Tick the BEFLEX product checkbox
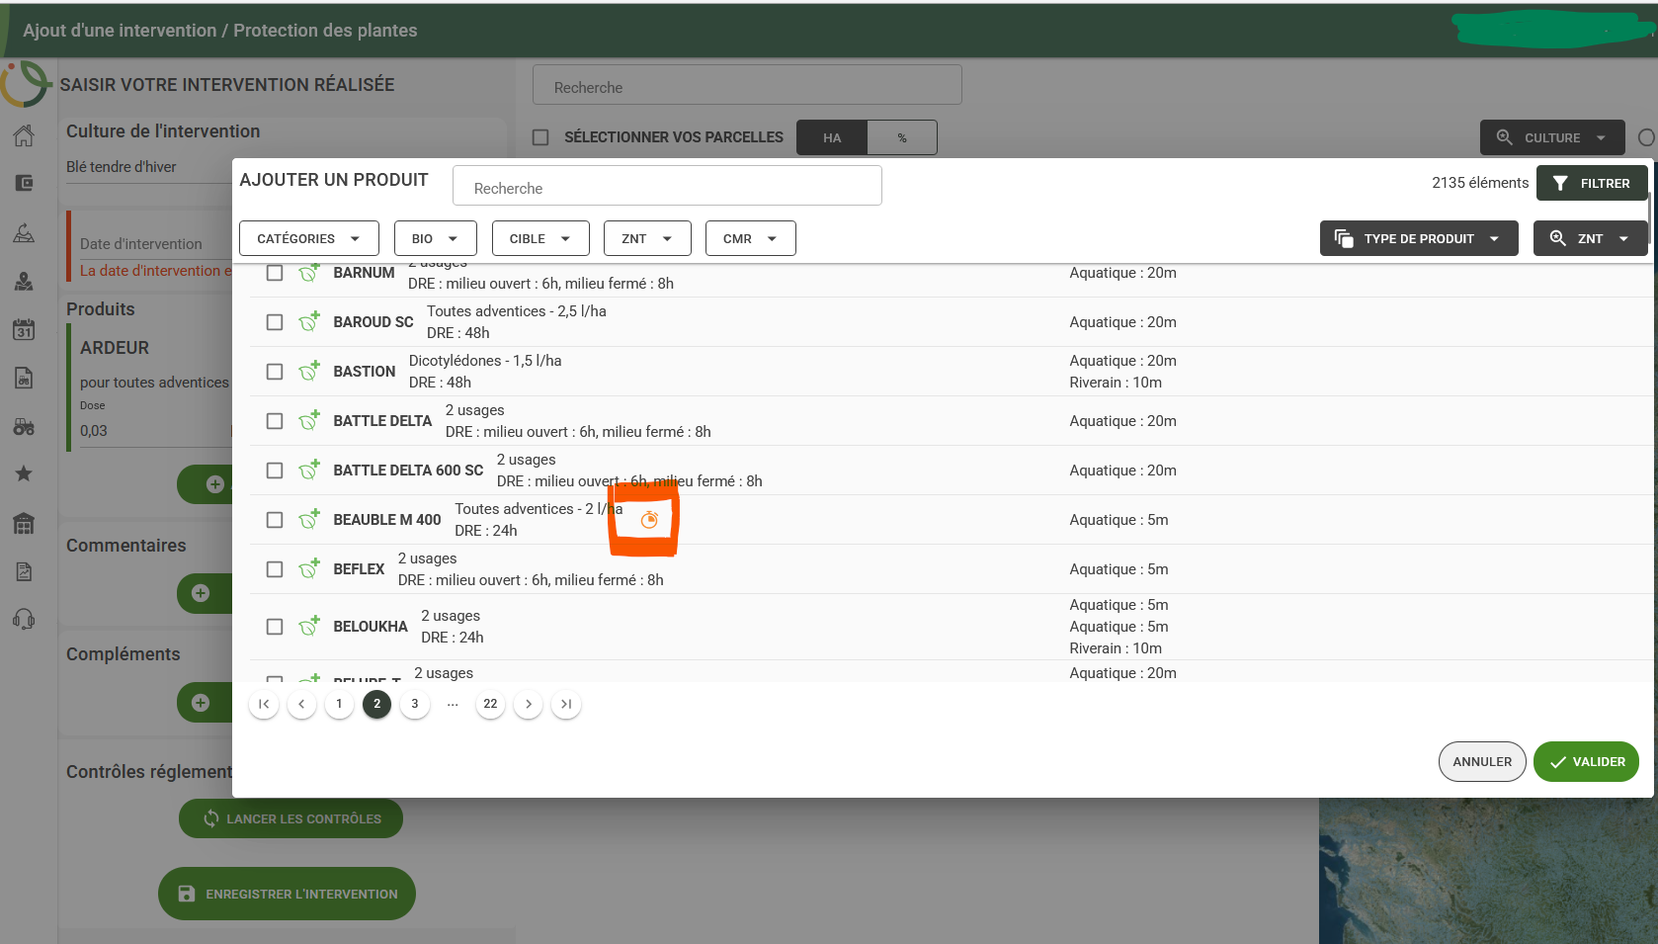This screenshot has height=944, width=1658. [275, 569]
